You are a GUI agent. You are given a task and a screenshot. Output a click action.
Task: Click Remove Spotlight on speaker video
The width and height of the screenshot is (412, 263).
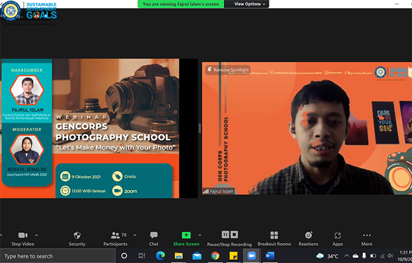(228, 70)
